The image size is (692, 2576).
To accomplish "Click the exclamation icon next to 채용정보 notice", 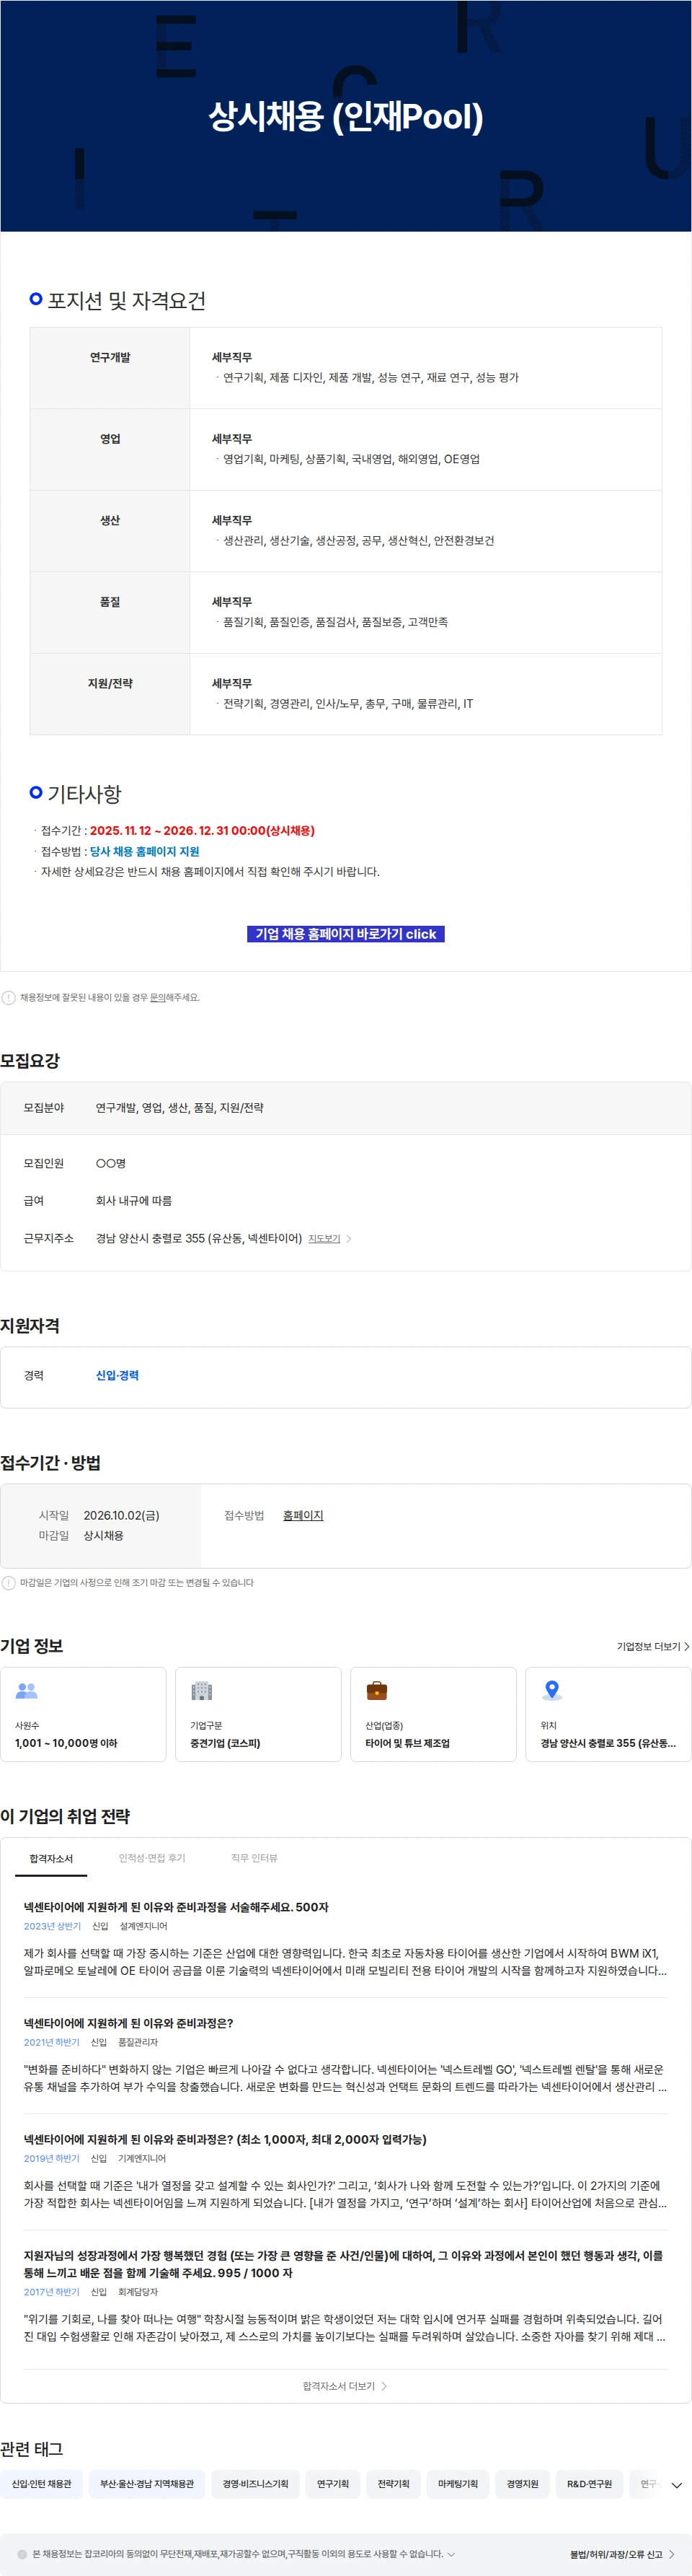I will tap(9, 997).
